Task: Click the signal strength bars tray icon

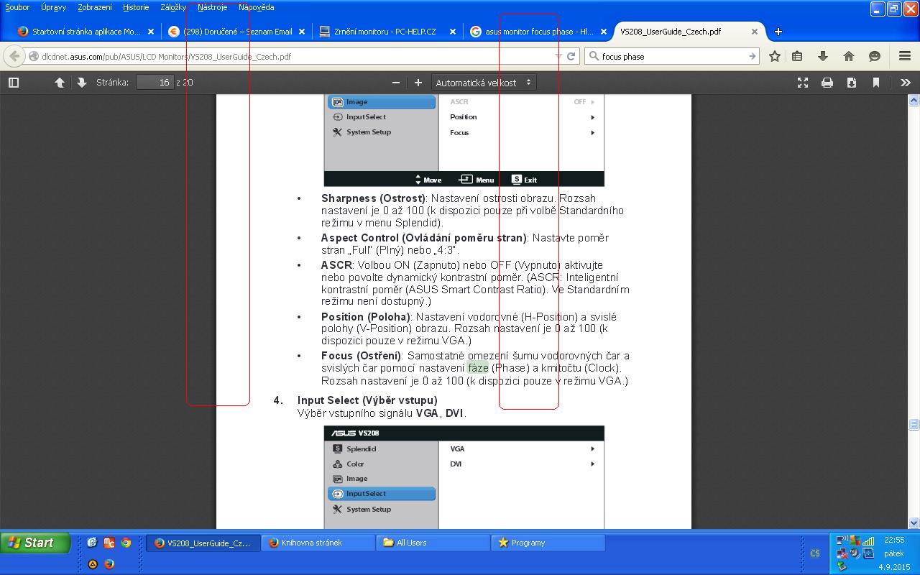Action: 868,540
